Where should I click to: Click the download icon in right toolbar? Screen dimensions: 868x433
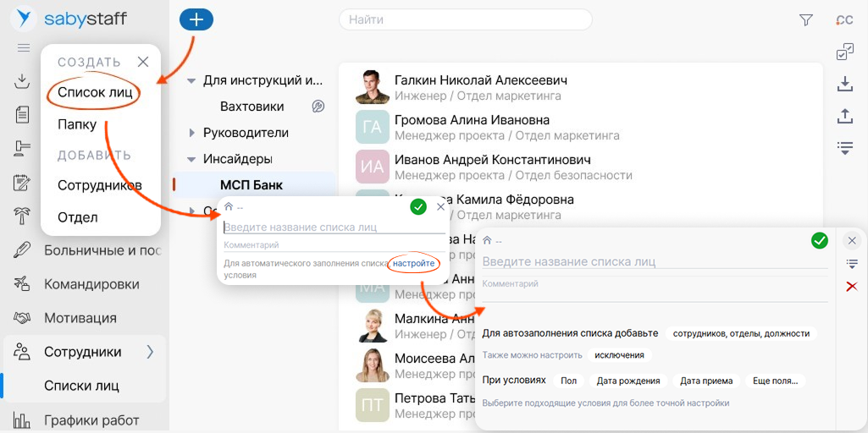844,84
